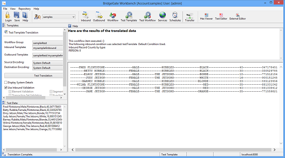The width and height of the screenshot is (285, 158).
Task: Click the Templates panel header icon
Action: 4,25
